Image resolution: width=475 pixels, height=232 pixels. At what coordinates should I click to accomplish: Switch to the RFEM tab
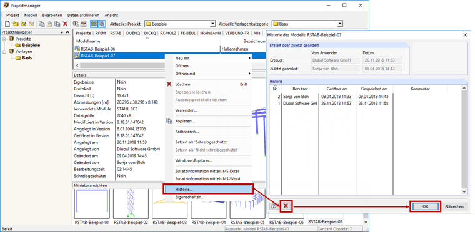(x=101, y=33)
